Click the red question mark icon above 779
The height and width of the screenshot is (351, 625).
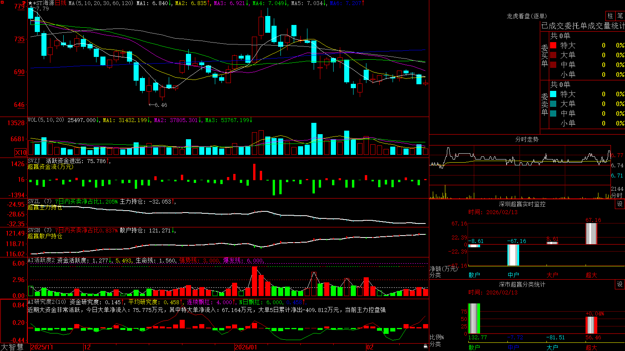click(x=23, y=4)
